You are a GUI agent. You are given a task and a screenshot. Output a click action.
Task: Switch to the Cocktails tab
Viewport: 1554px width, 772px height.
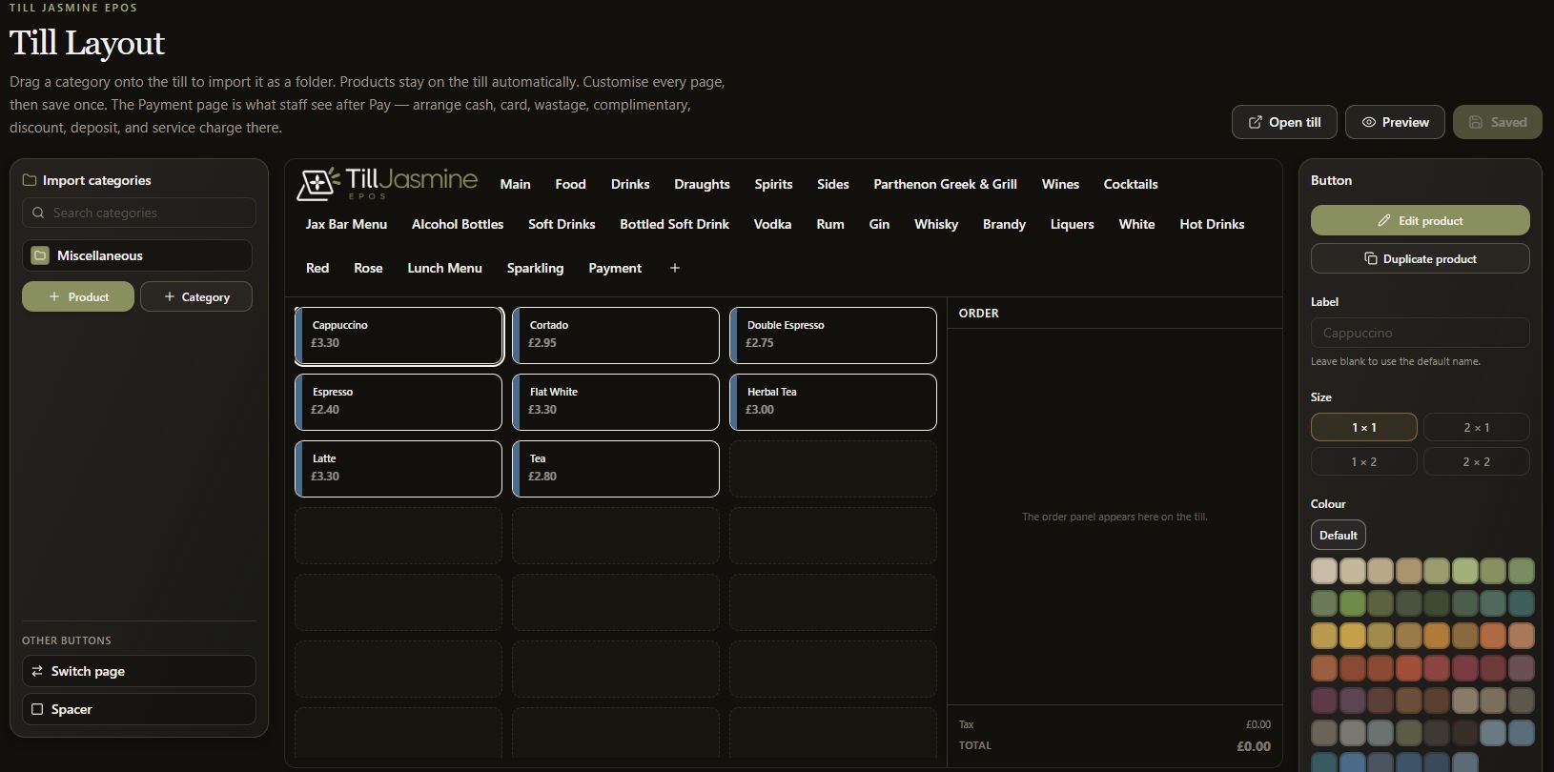pos(1131,184)
